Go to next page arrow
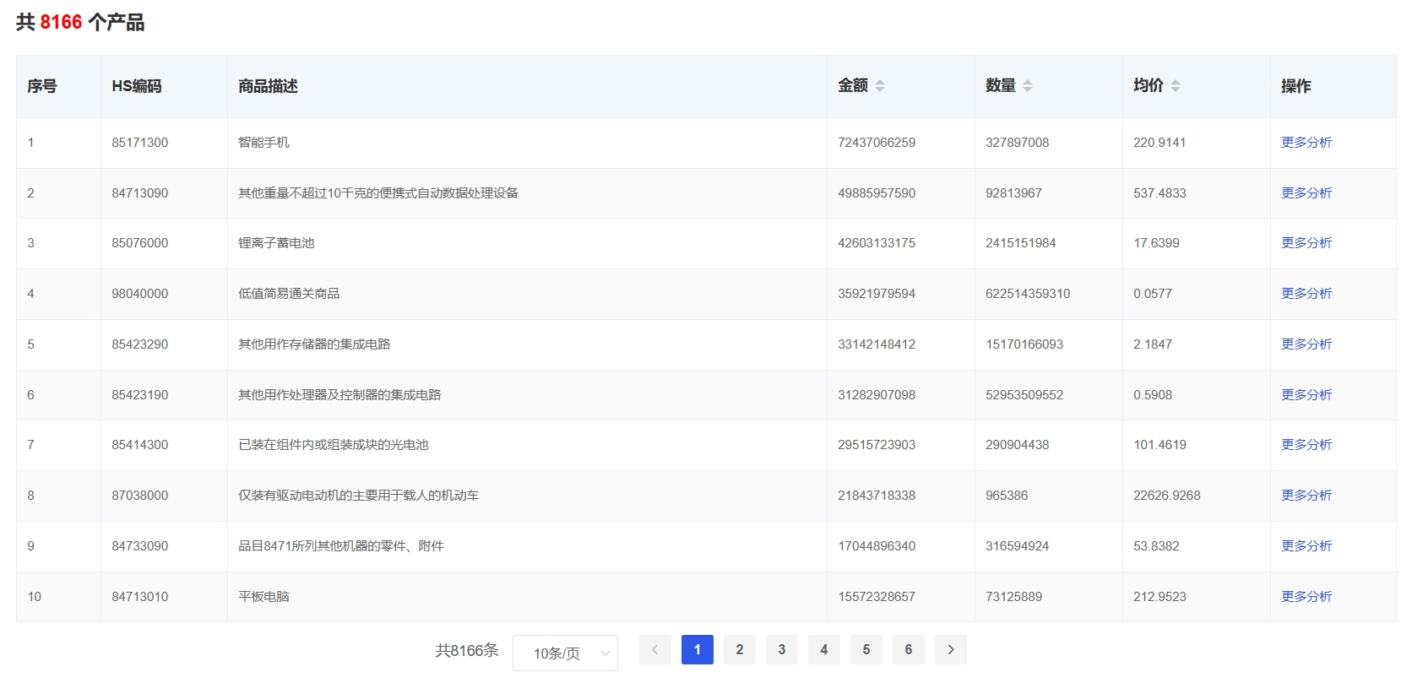Screen dimensions: 1412x683 951,650
